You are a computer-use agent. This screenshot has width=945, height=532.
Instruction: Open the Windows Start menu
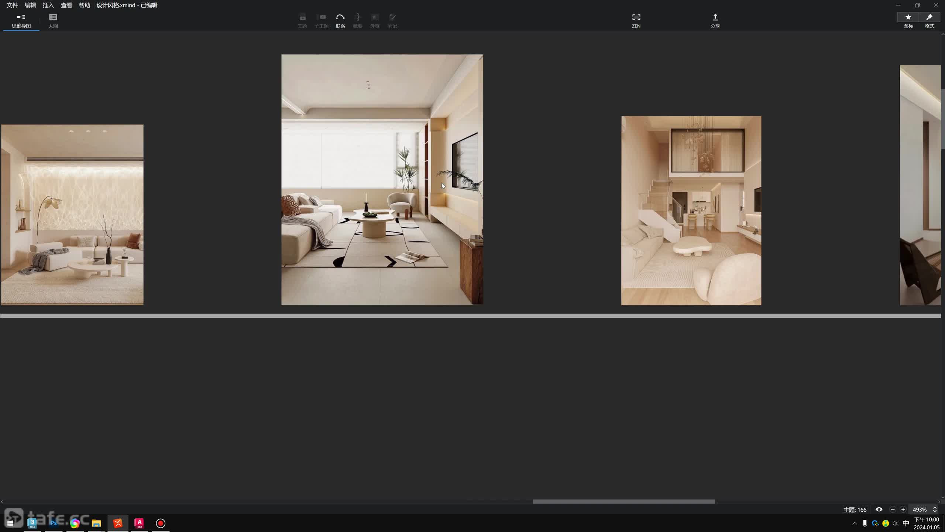pos(10,523)
